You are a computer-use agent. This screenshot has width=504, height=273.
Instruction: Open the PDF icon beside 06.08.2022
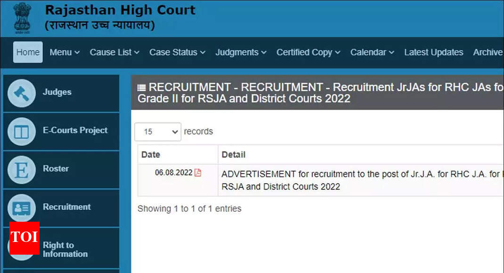[198, 173]
